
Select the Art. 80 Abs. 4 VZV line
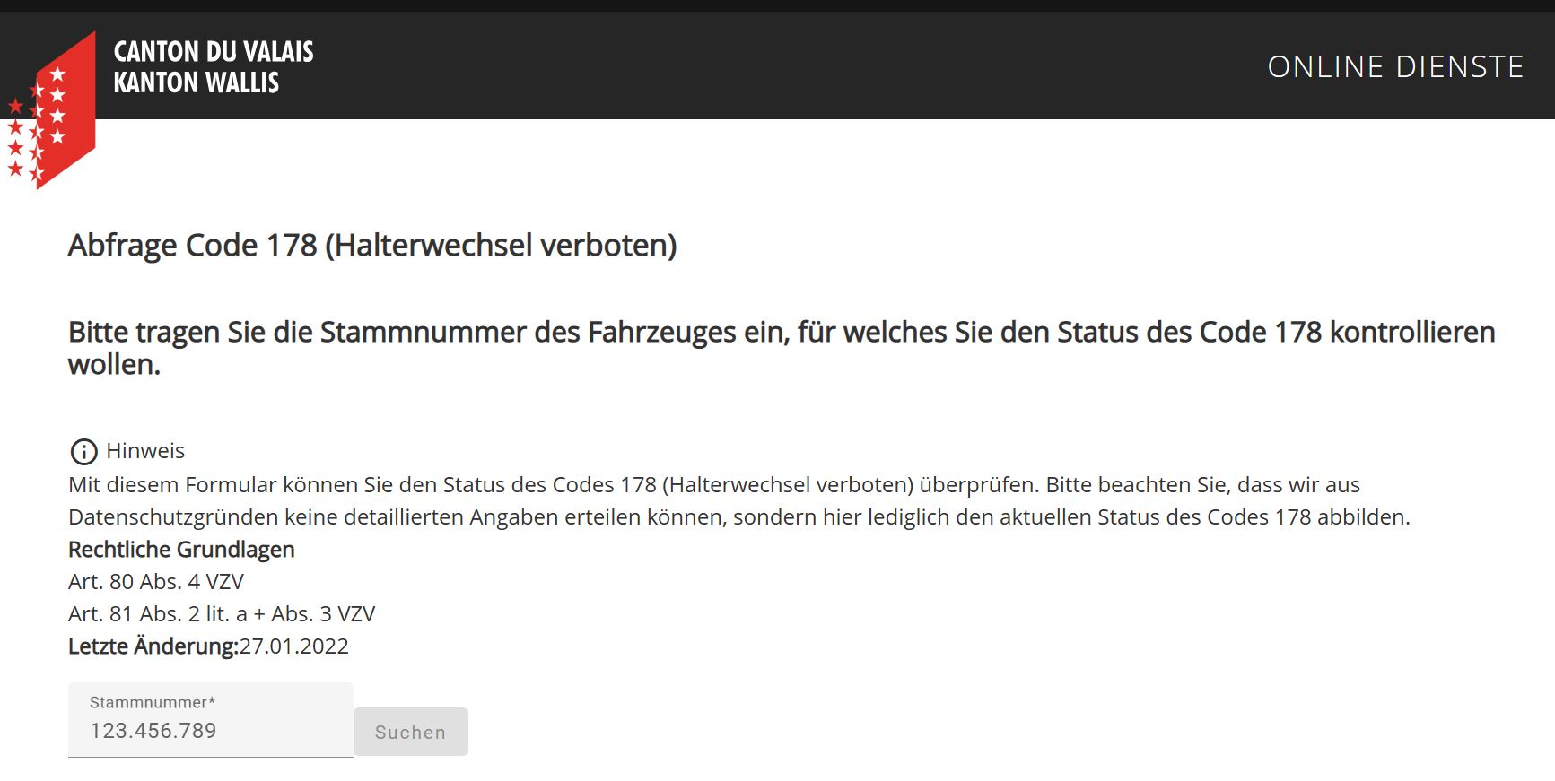156,582
